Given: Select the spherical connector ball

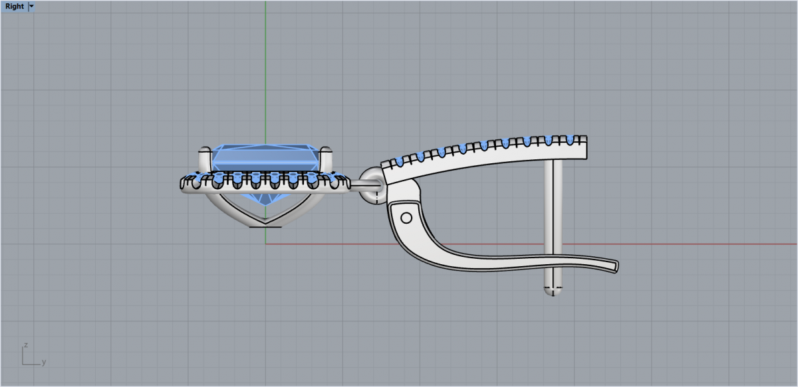Looking at the screenshot, I should [x=370, y=178].
